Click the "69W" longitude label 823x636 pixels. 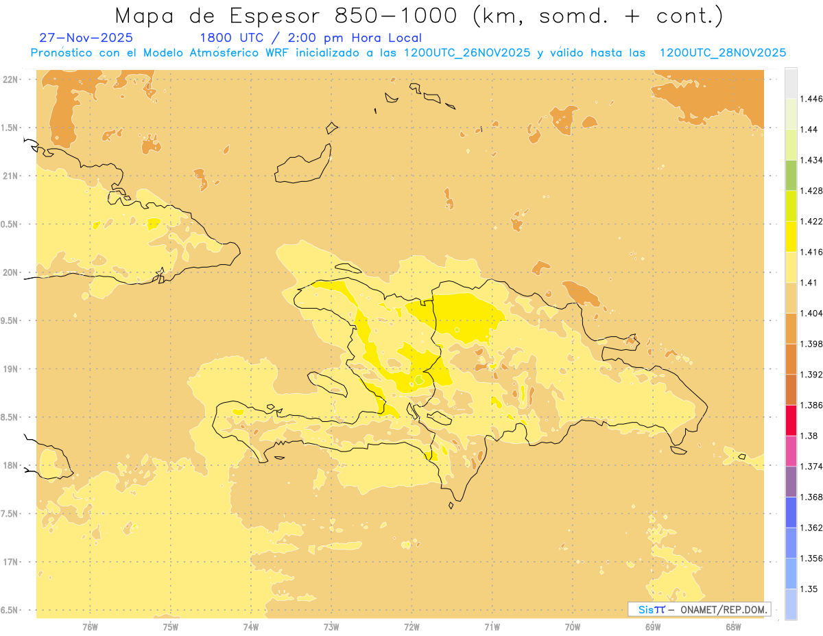(x=652, y=627)
